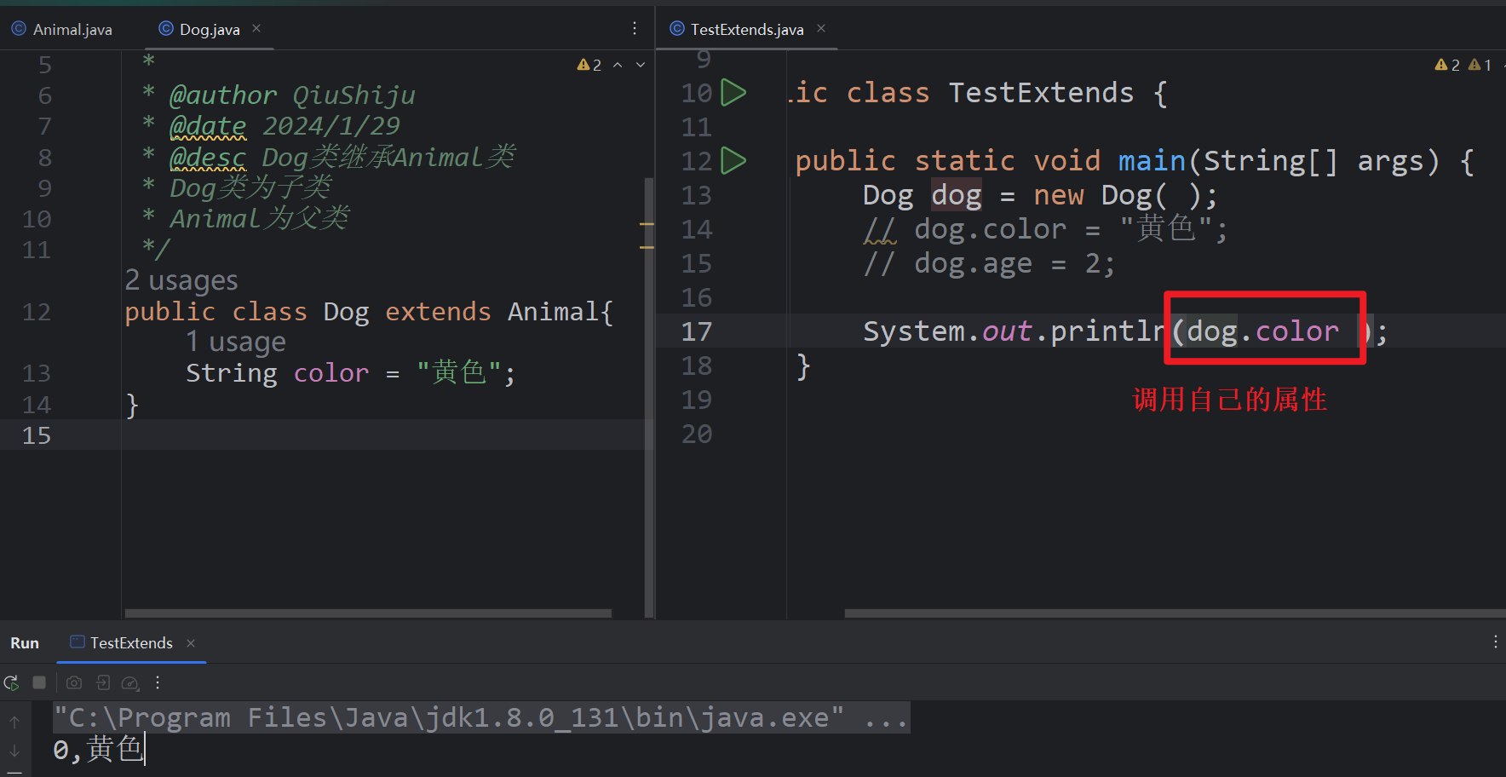Viewport: 1506px width, 777px height.
Task: Rerun TestExtends from the Run toolbar
Action: click(x=12, y=682)
